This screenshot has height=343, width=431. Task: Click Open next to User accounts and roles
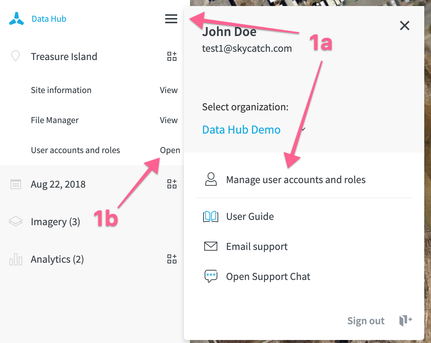[x=170, y=150]
